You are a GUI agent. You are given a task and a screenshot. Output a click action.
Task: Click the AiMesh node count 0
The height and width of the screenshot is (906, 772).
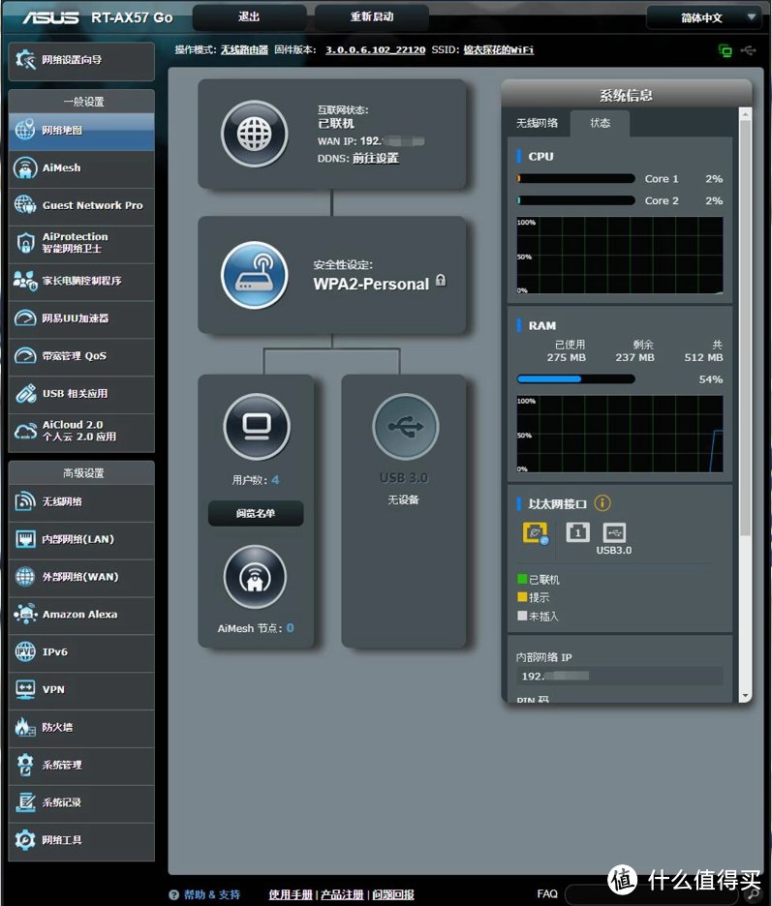click(x=290, y=627)
